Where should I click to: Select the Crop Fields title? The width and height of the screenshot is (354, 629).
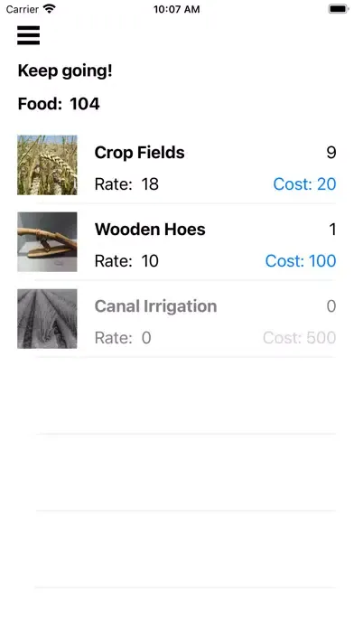(139, 153)
